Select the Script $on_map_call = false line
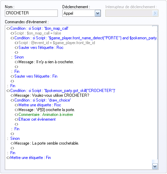 click(x=36, y=33)
